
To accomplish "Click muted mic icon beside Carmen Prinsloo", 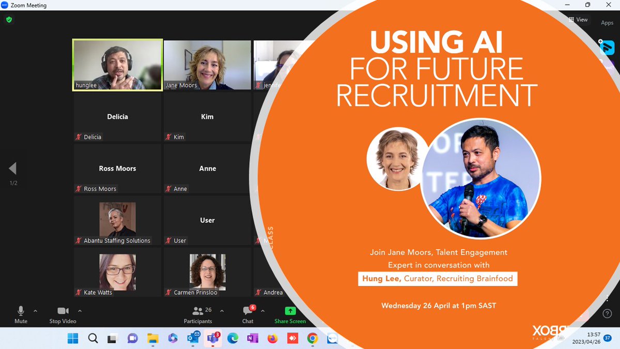I will (168, 292).
